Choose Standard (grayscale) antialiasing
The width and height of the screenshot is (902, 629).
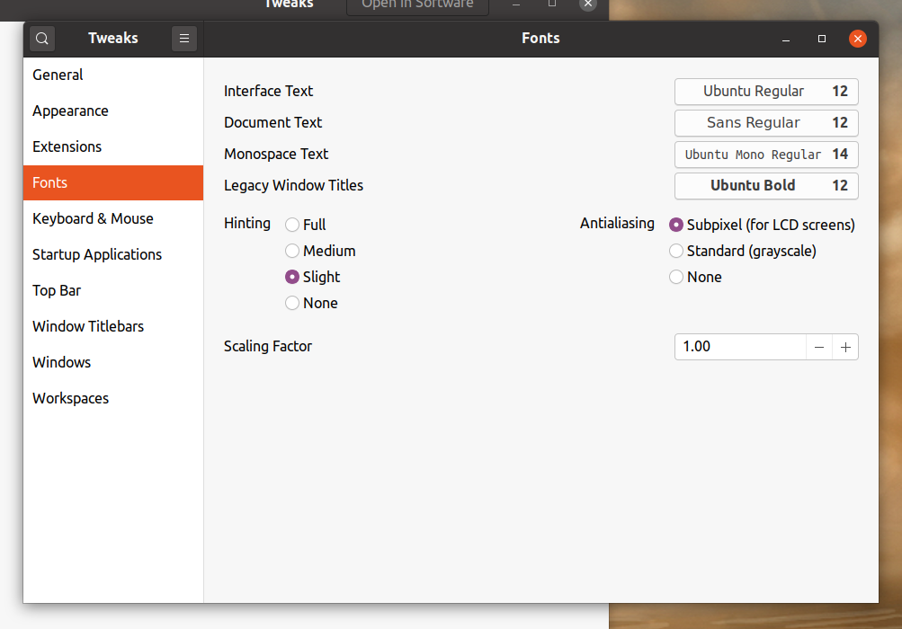(x=676, y=251)
